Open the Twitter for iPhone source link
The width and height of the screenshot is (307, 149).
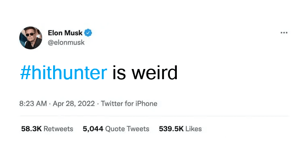click(x=129, y=104)
